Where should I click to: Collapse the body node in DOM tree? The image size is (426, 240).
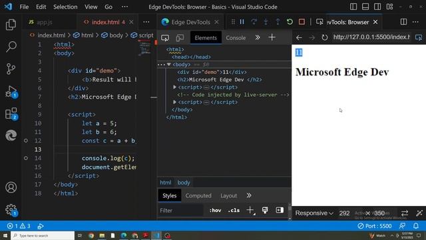(x=168, y=65)
